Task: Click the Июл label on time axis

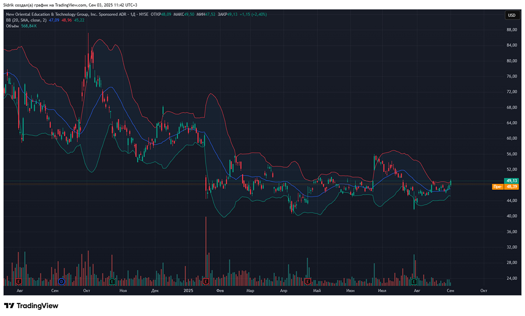Action: coord(382,291)
